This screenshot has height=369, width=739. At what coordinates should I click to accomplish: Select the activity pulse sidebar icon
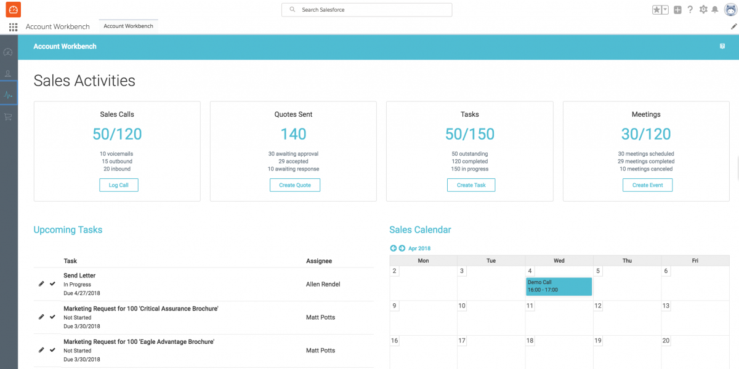(8, 95)
